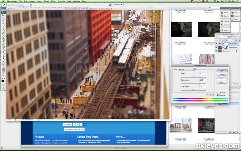Viewport: 241px width, 151px height.
Task: Hide the Hue/Saturation adjustment layer
Action: pos(216,43)
